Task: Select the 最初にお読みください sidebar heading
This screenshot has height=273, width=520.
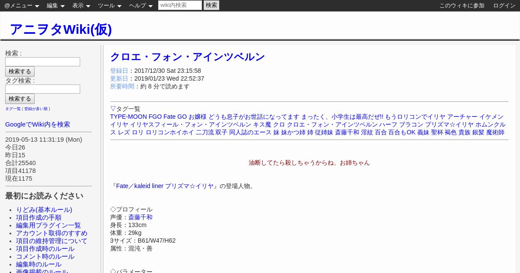Action: pos(44,196)
